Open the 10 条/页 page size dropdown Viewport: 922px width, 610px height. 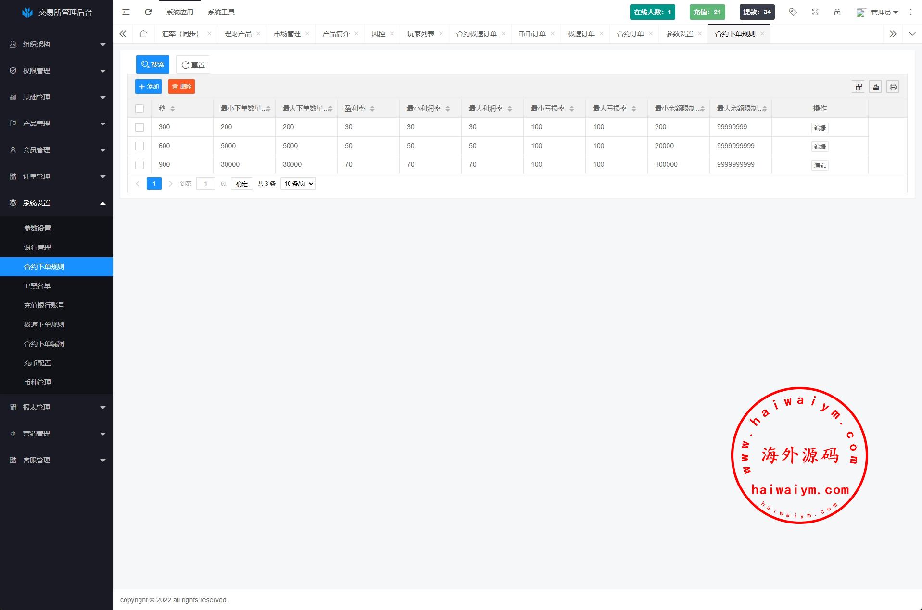[x=298, y=184]
